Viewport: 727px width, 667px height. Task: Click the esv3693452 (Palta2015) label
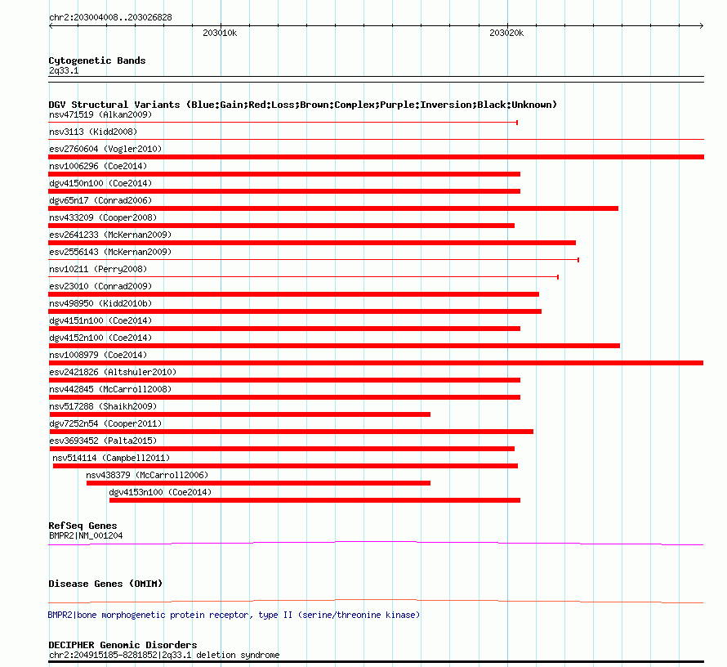point(103,441)
